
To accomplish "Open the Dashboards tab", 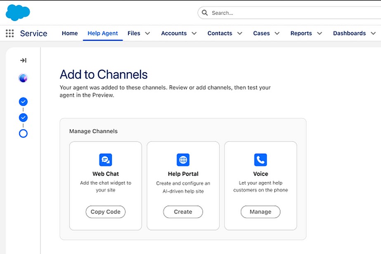I will click(x=349, y=33).
